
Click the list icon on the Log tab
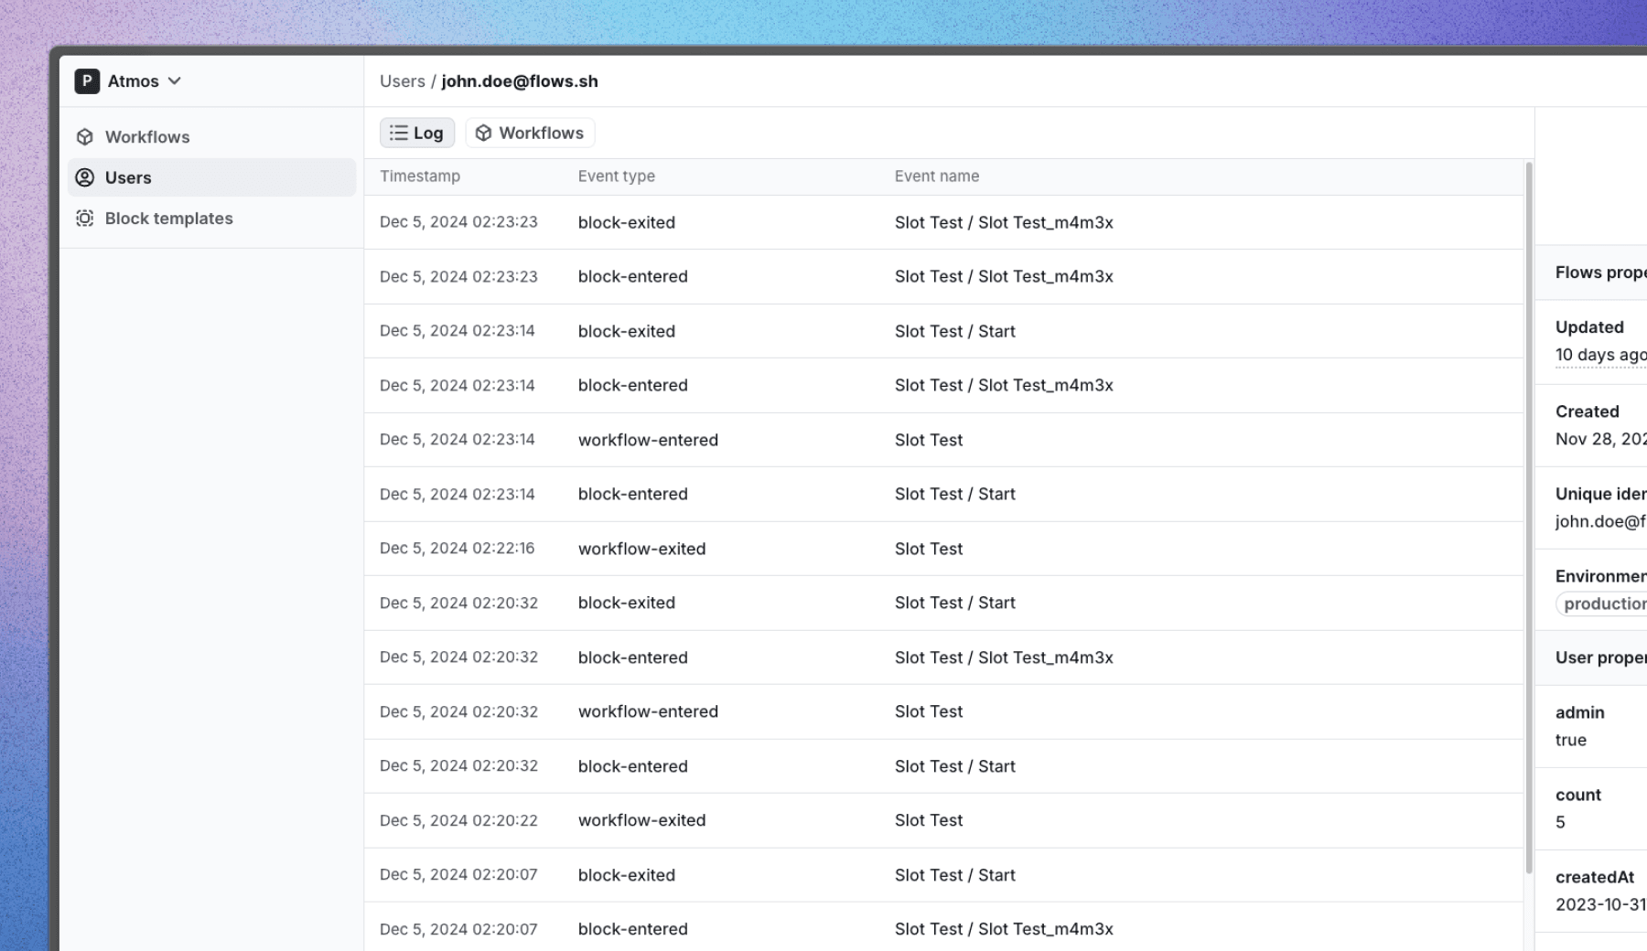coord(397,132)
